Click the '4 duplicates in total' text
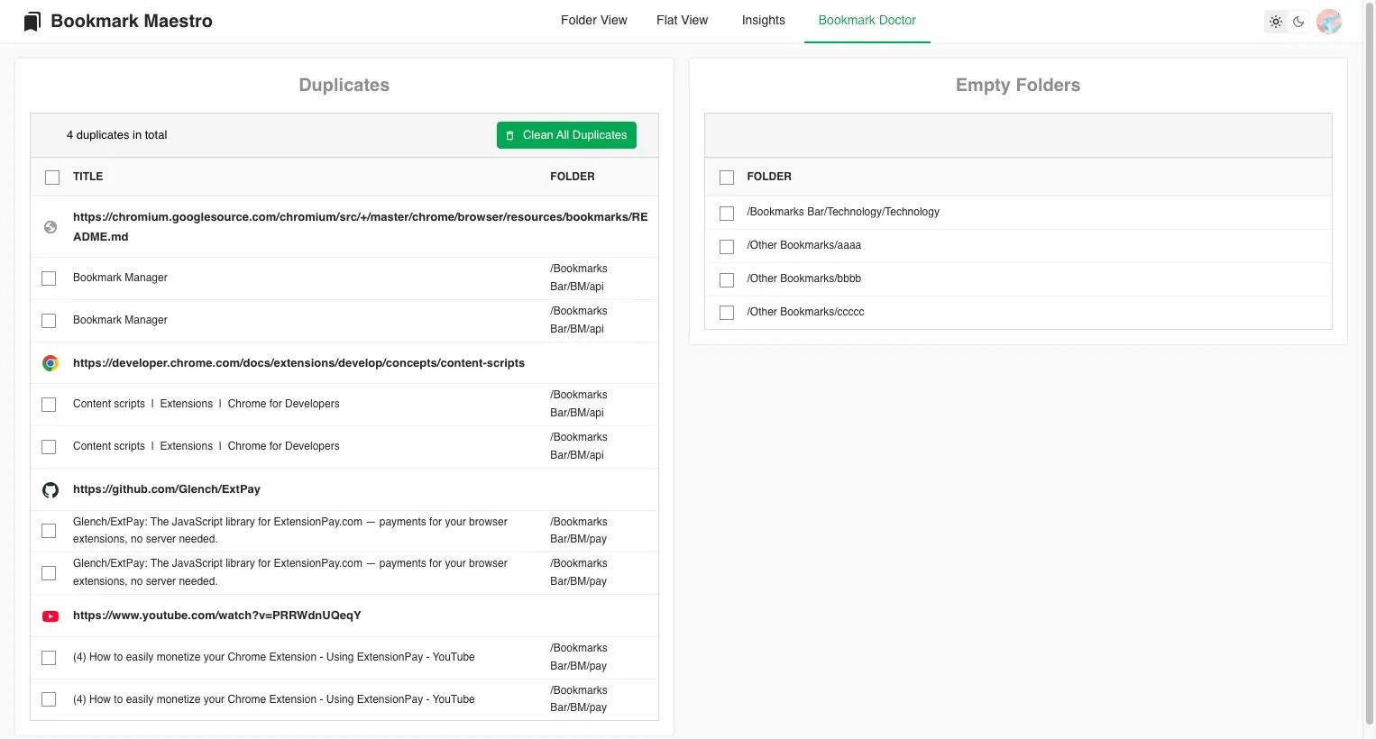The width and height of the screenshot is (1376, 739). tap(116, 135)
